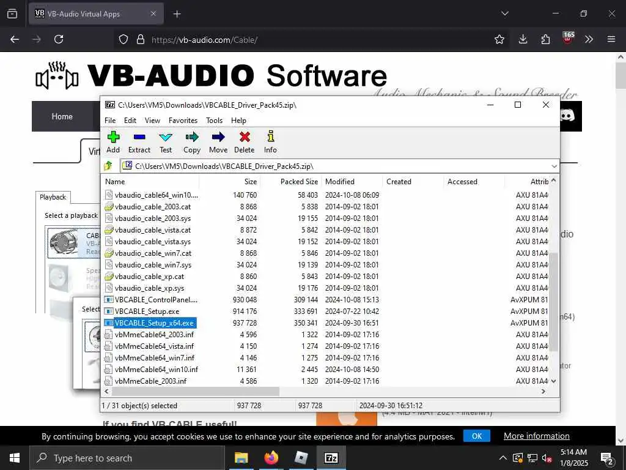
Task: Open the Firefox downloads panel
Action: [523, 39]
